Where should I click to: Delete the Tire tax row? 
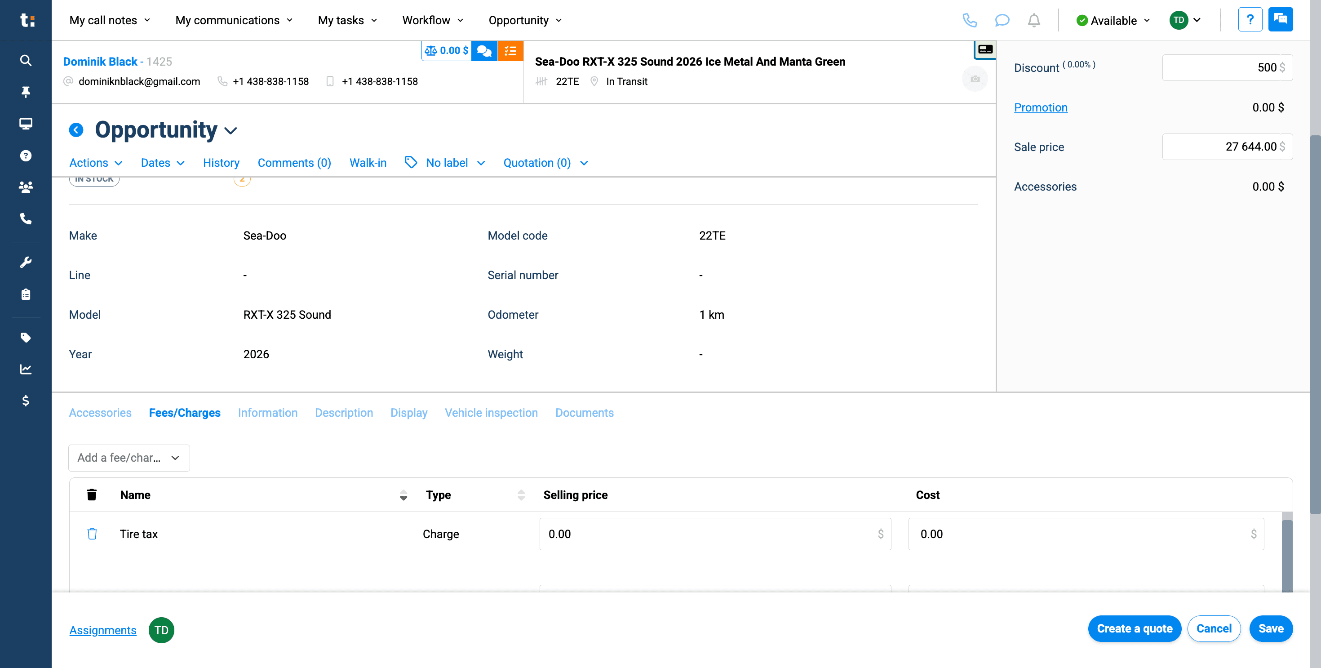[92, 534]
